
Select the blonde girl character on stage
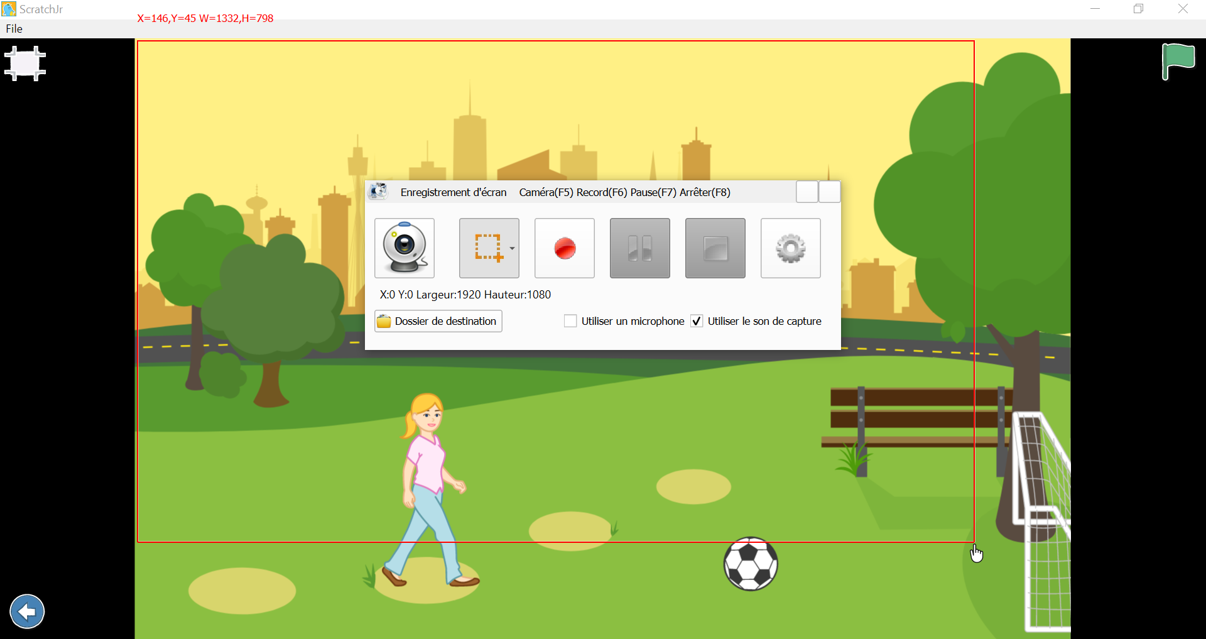(x=432, y=490)
